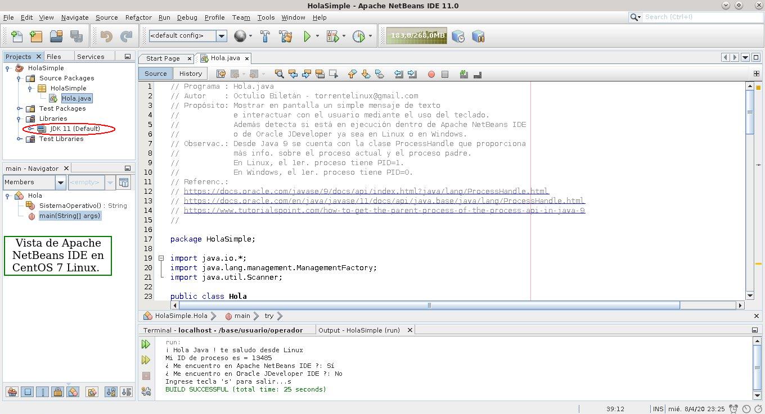This screenshot has height=414, width=765.
Task: Click the History view button
Action: coord(191,74)
